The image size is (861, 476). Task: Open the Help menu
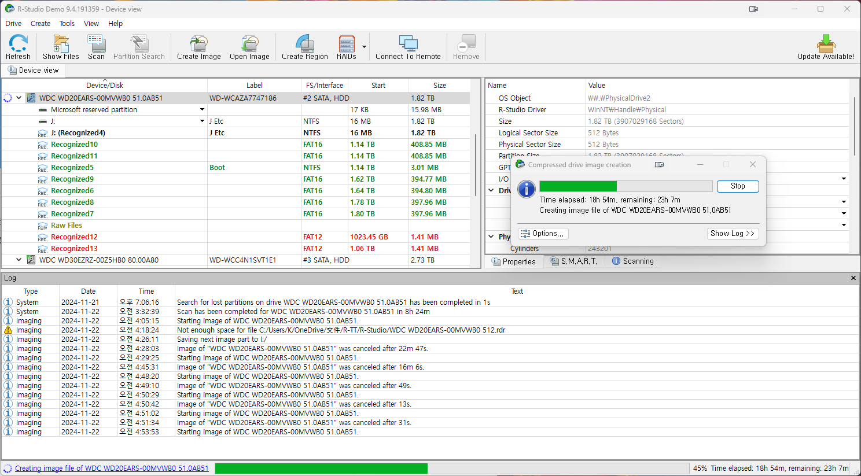115,24
